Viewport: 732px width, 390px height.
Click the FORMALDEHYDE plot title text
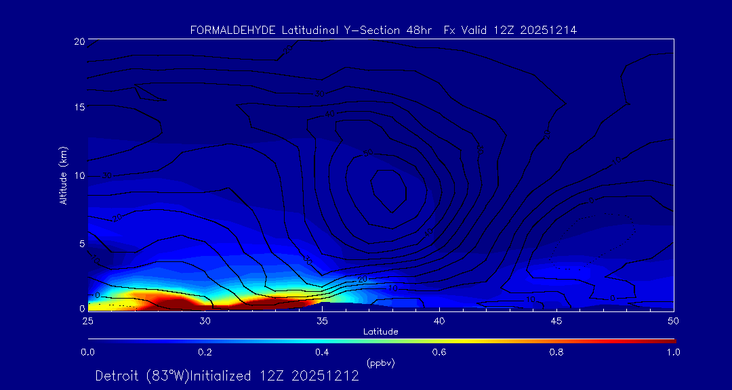click(x=383, y=30)
